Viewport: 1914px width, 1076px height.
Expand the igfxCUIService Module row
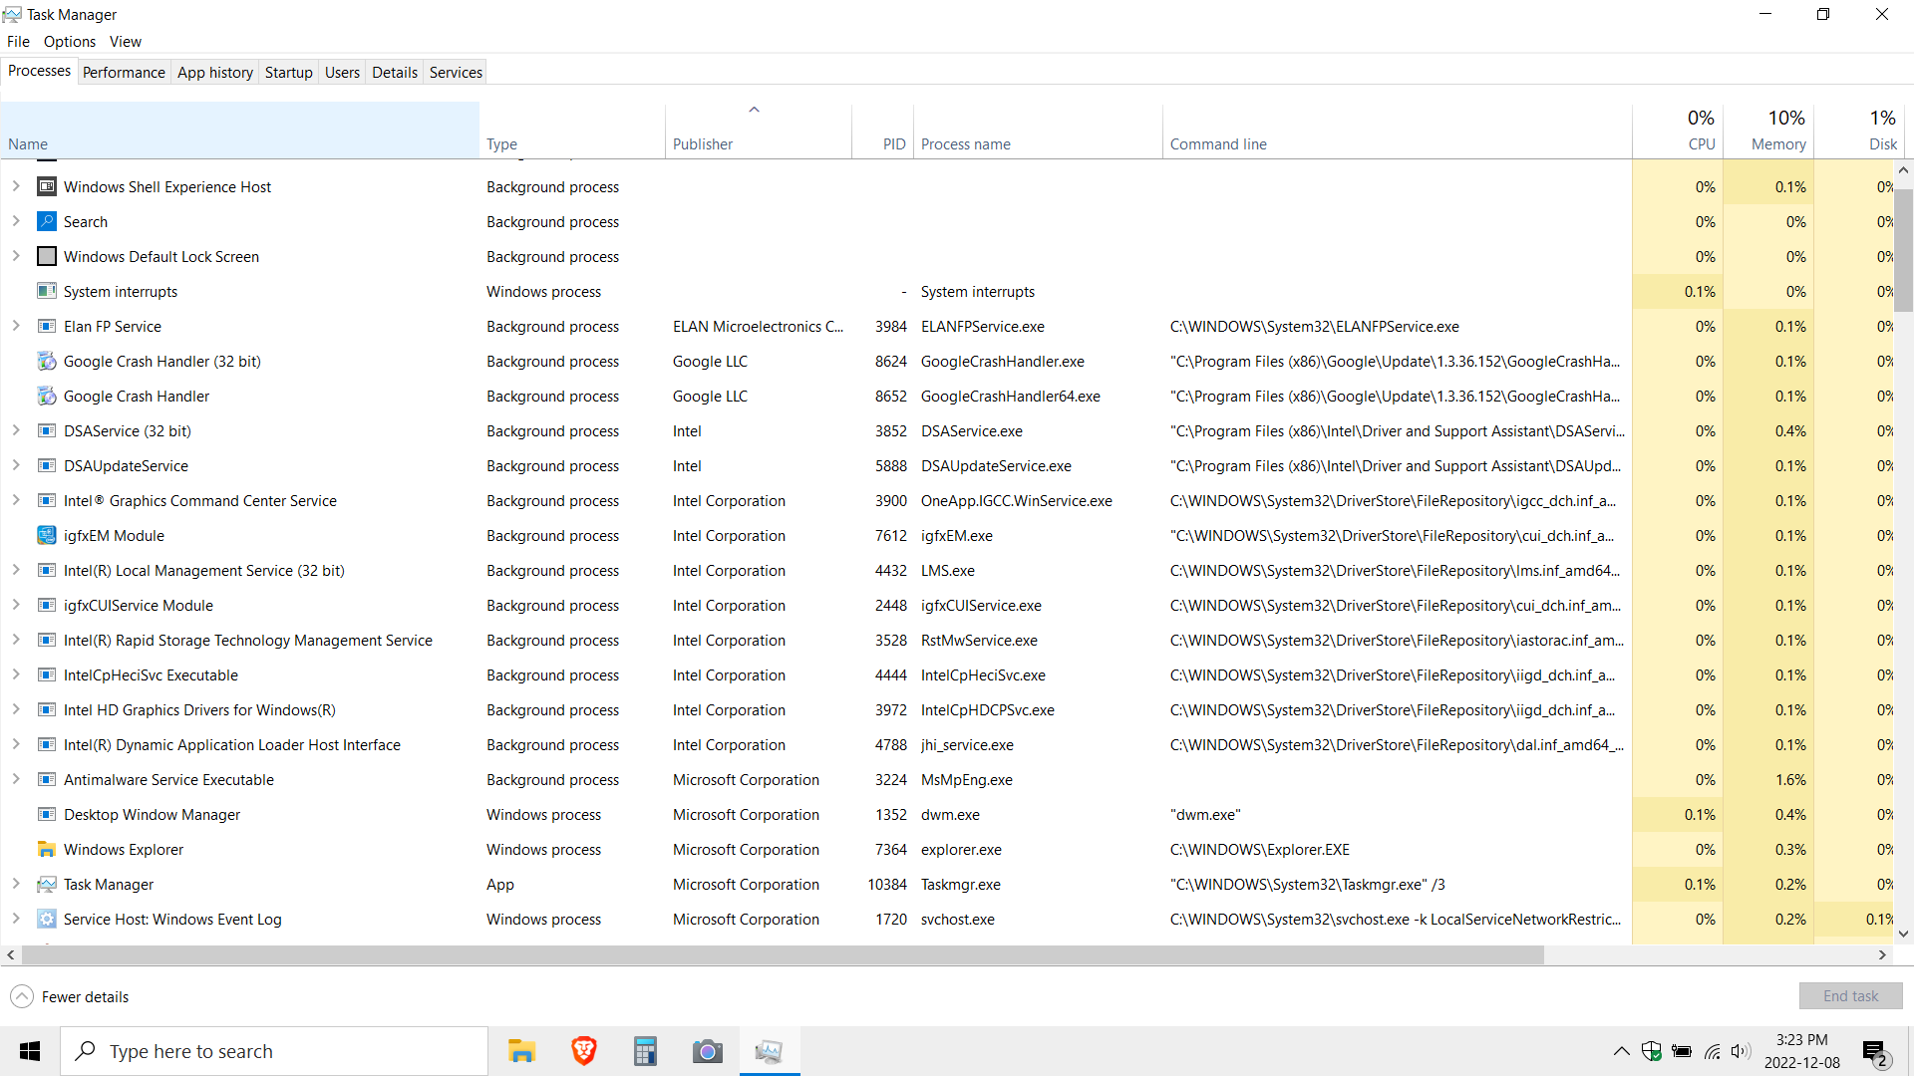click(x=16, y=605)
